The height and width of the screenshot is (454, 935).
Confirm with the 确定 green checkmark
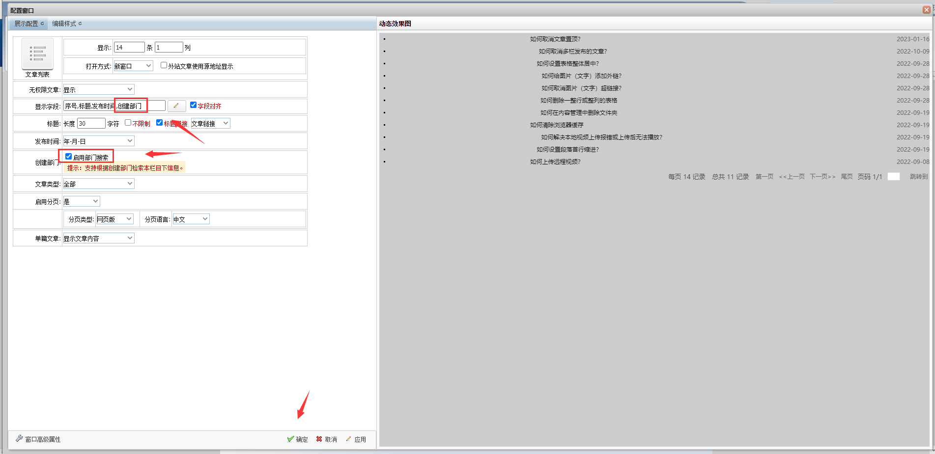click(297, 439)
